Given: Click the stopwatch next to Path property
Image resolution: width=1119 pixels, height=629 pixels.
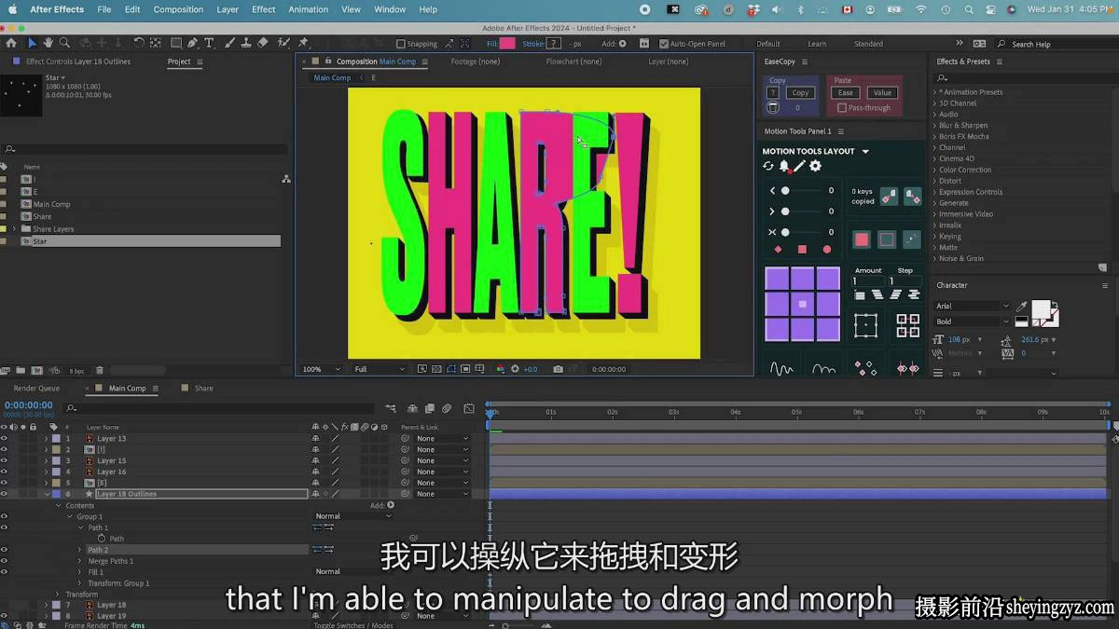Looking at the screenshot, I should [101, 539].
